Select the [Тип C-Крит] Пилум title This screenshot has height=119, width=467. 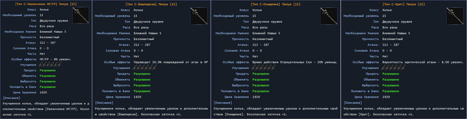point(404,4)
